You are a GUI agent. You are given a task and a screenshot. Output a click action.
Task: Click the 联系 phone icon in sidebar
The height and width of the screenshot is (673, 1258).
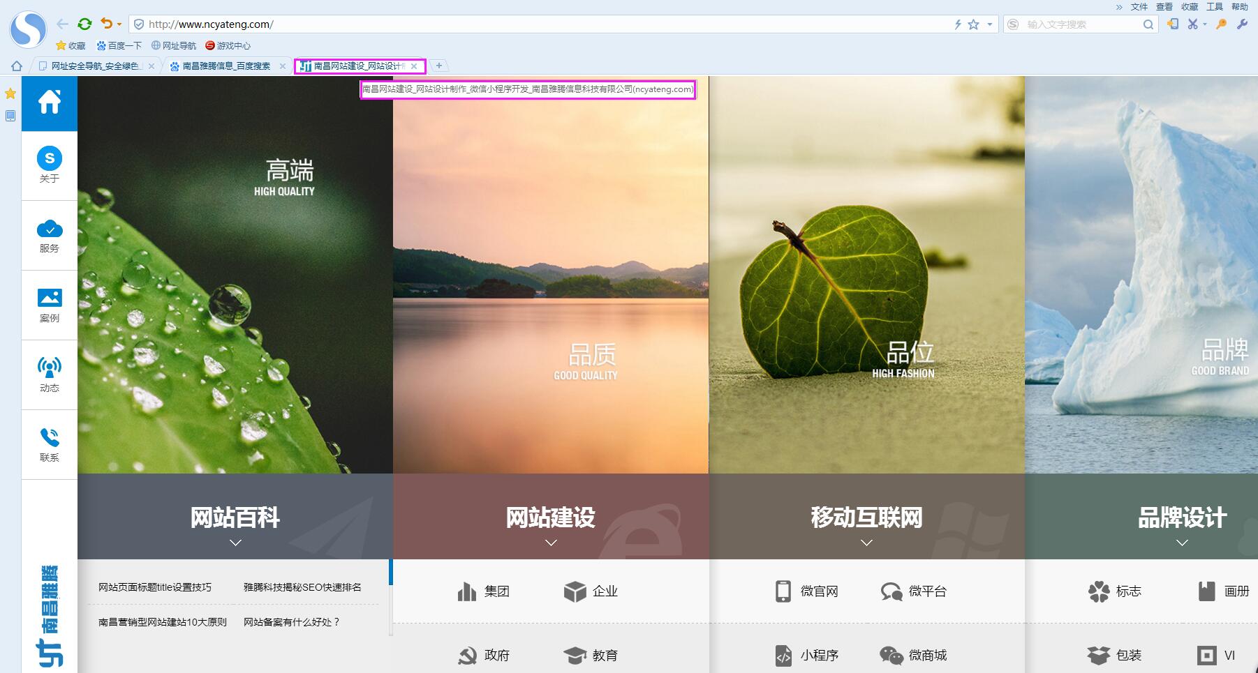[50, 444]
